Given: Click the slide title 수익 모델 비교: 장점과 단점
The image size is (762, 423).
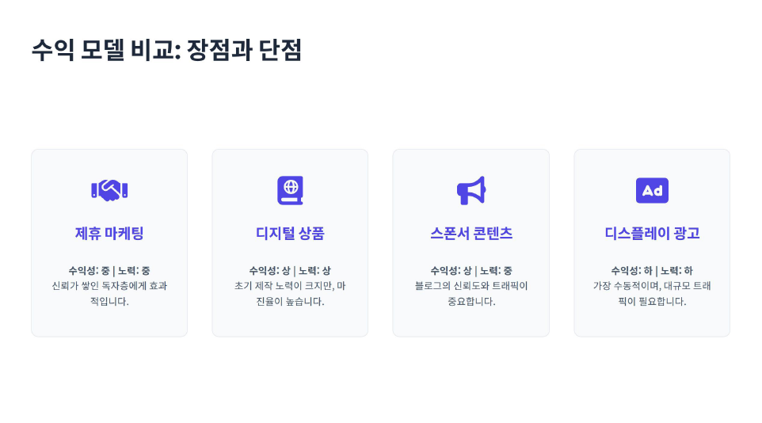Looking at the screenshot, I should click(166, 51).
